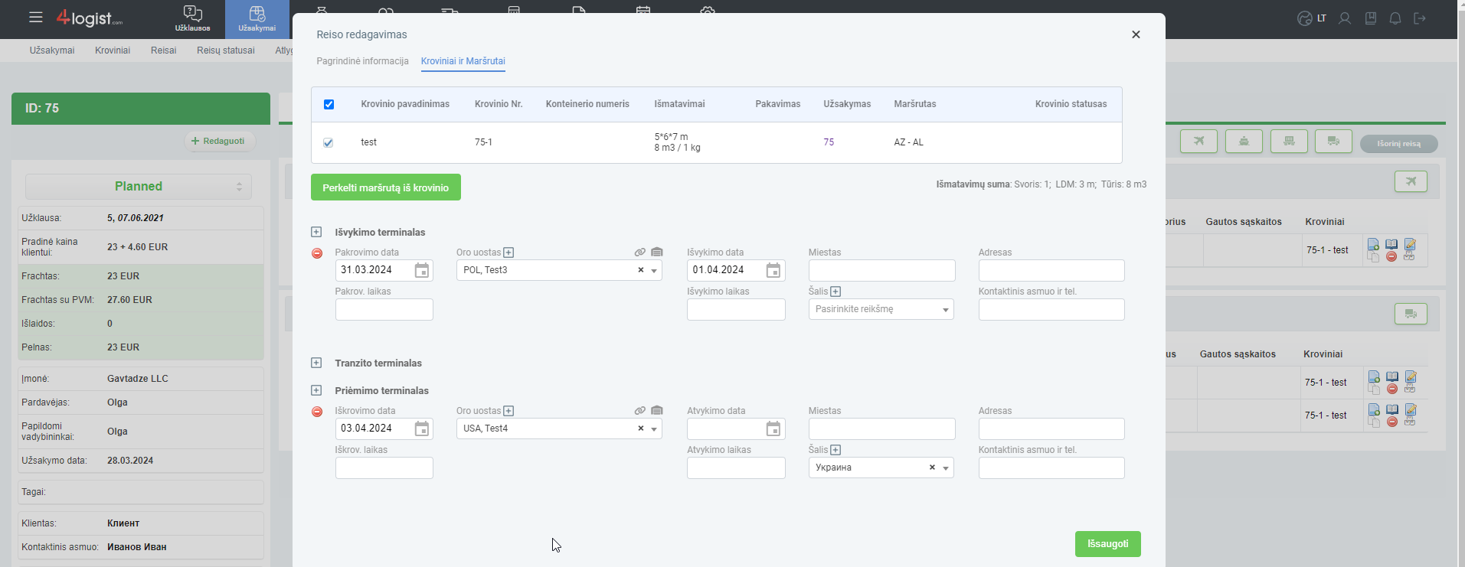
Task: Click Perkelti maršrutą iš krovinio button
Action: click(x=386, y=187)
